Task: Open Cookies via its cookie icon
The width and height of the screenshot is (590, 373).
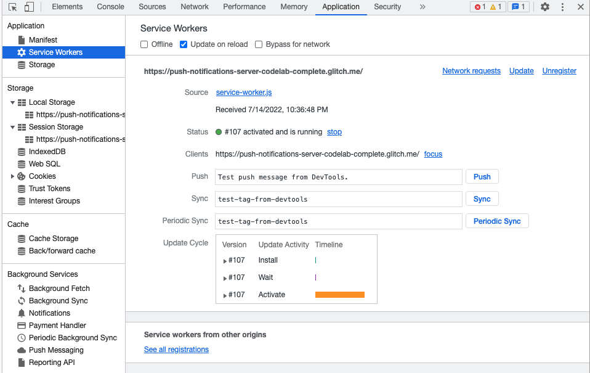Action: click(x=22, y=176)
